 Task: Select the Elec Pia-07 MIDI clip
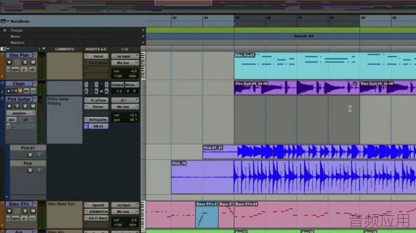click(325, 66)
